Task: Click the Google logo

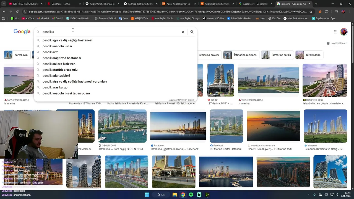Action: click(22, 32)
